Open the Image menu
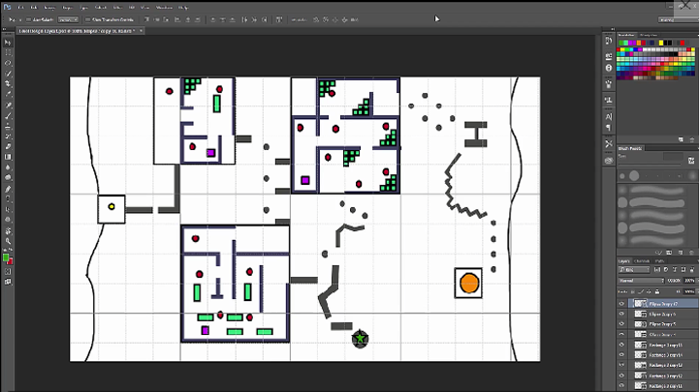 (x=49, y=8)
